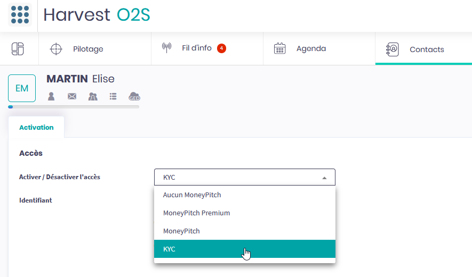Pick the MoneyPitch option

click(x=181, y=231)
